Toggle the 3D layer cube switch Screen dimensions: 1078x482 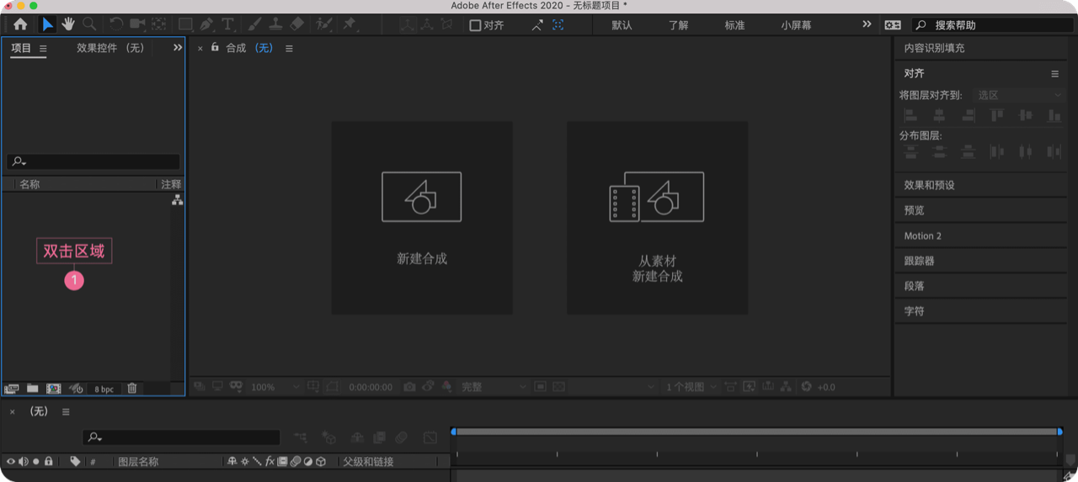(321, 462)
